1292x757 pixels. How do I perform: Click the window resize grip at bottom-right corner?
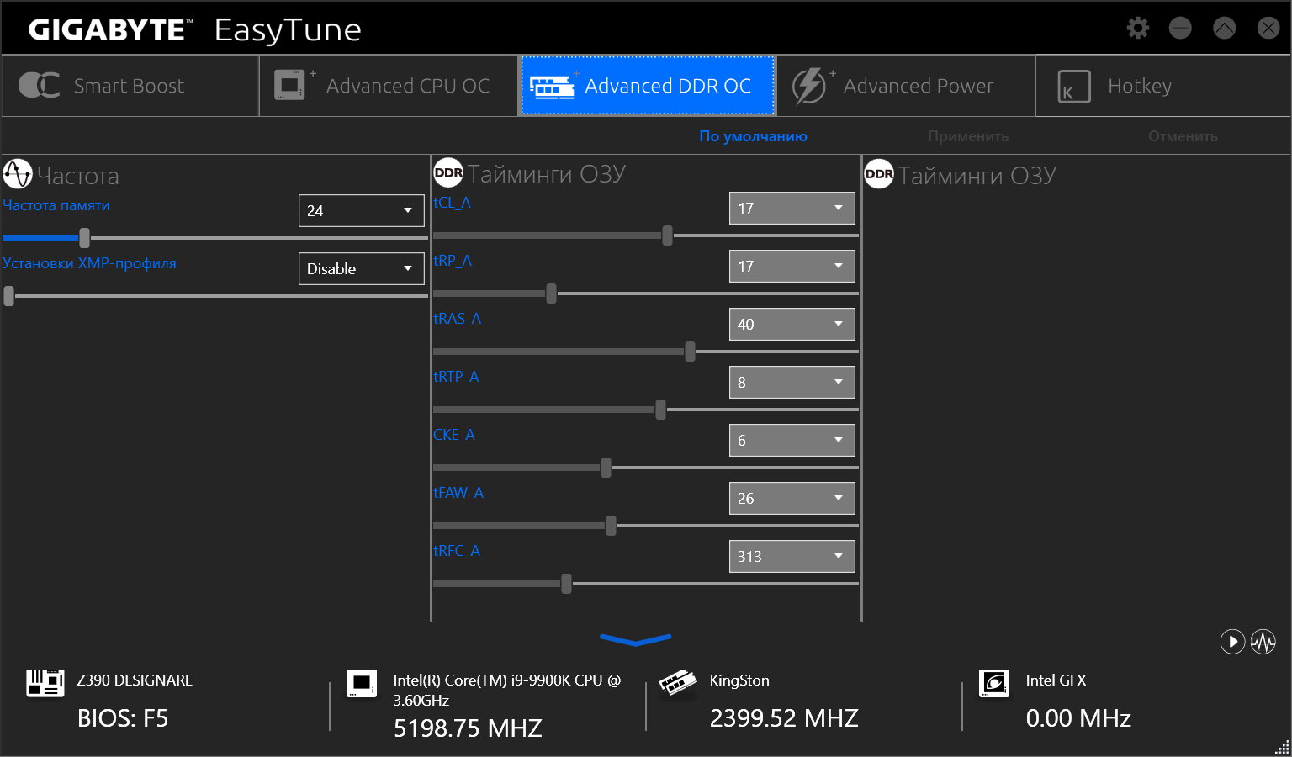coord(1283,748)
